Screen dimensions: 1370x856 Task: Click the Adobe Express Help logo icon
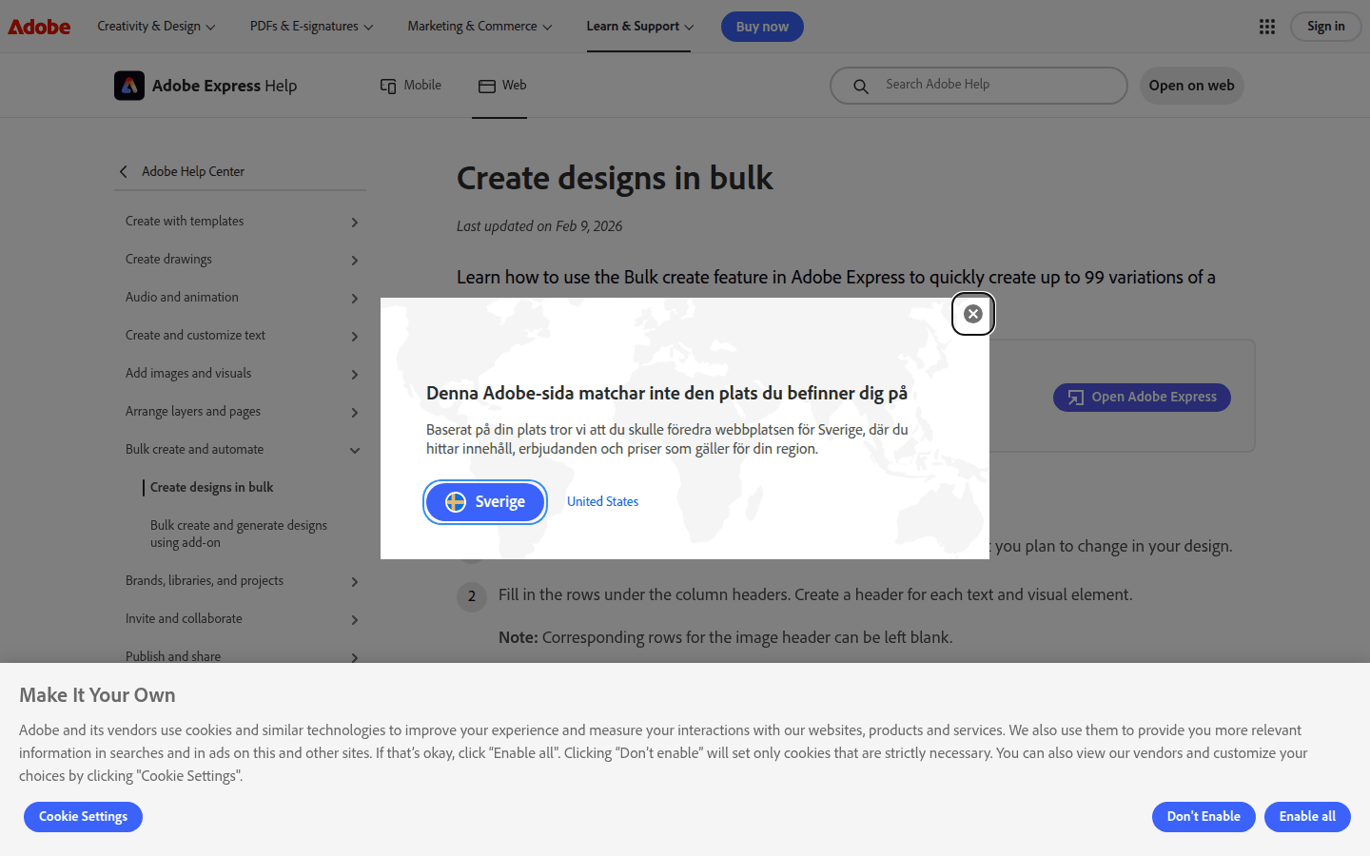click(129, 86)
